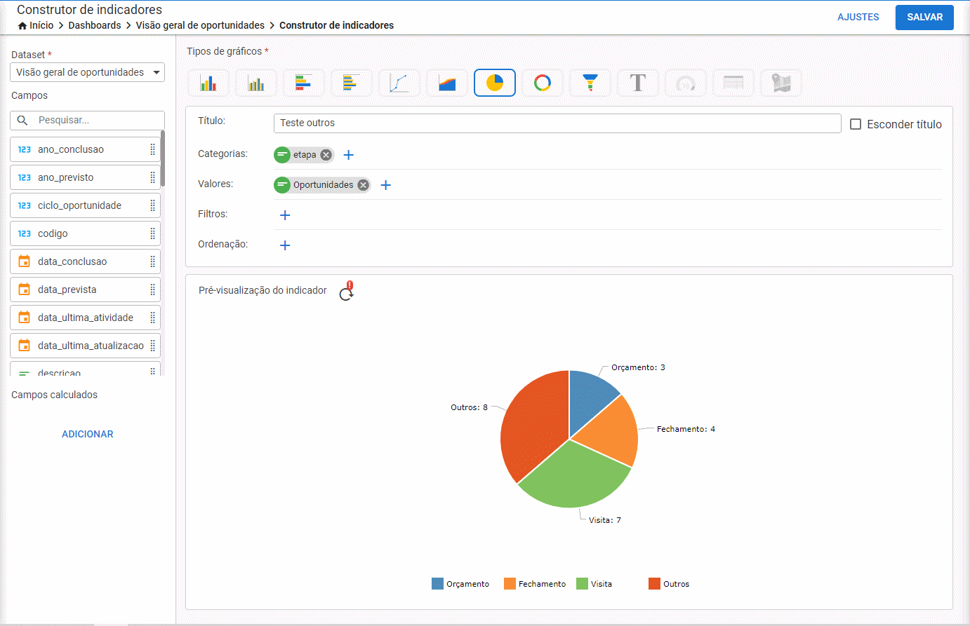Image resolution: width=970 pixels, height=626 pixels.
Task: Select the line chart type
Action: pyautogui.click(x=399, y=83)
